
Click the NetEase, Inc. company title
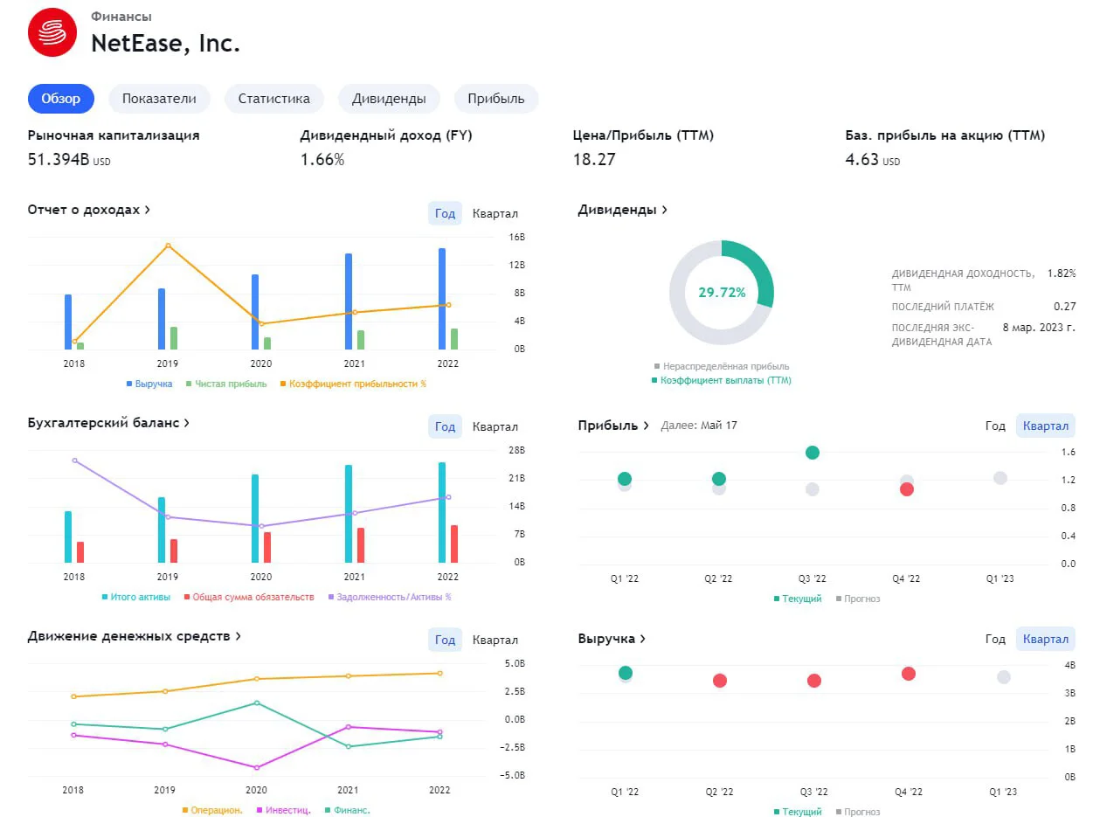tap(165, 43)
